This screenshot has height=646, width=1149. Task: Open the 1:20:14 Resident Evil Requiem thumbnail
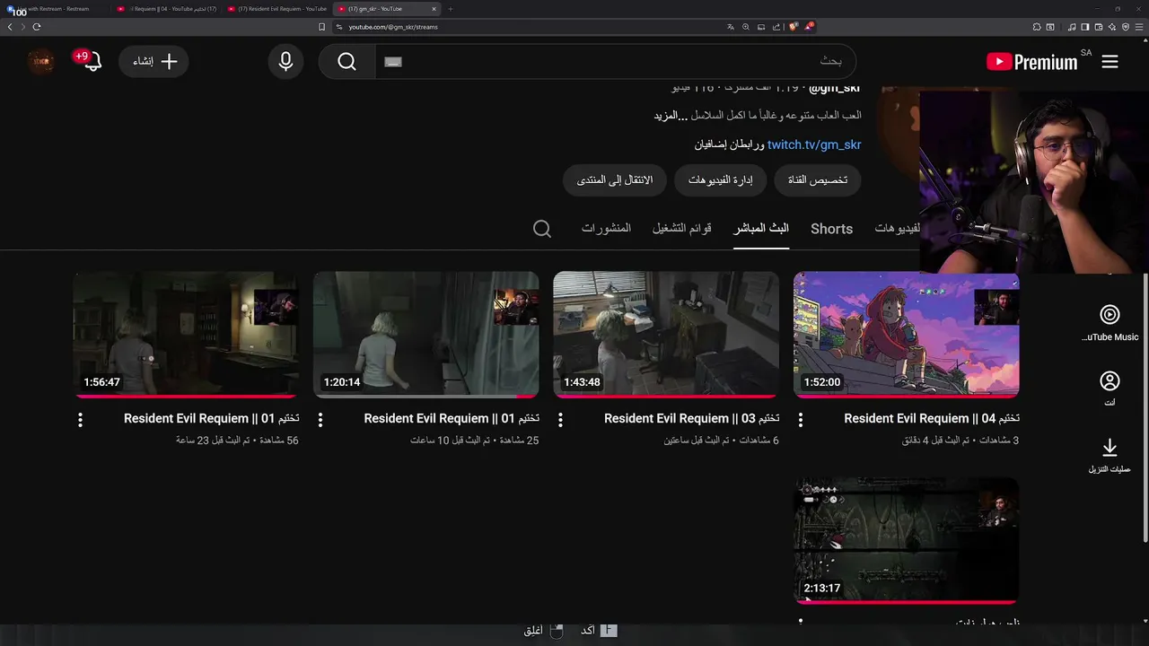[x=426, y=335]
